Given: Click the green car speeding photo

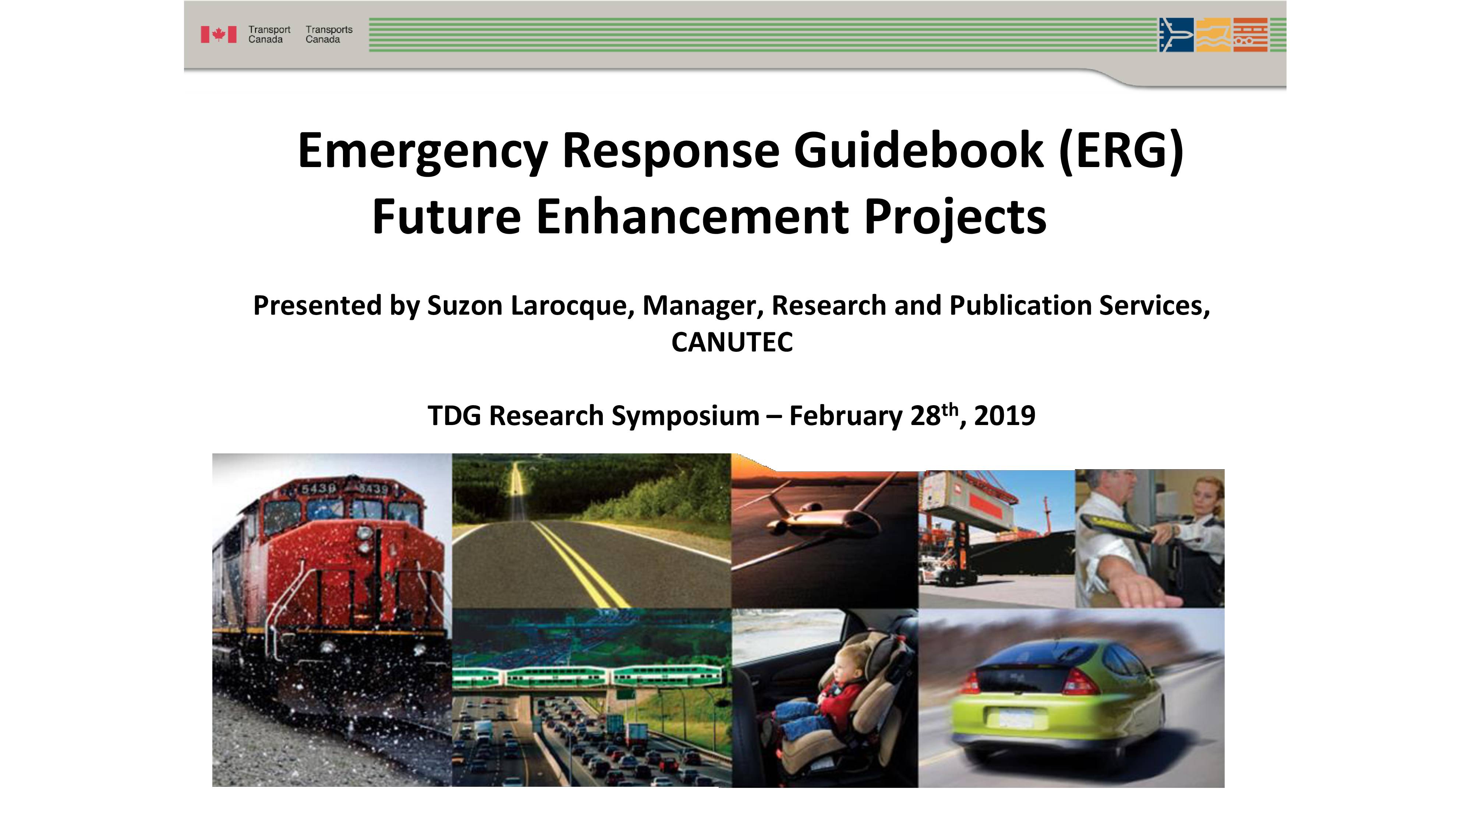Looking at the screenshot, I should point(1071,698).
